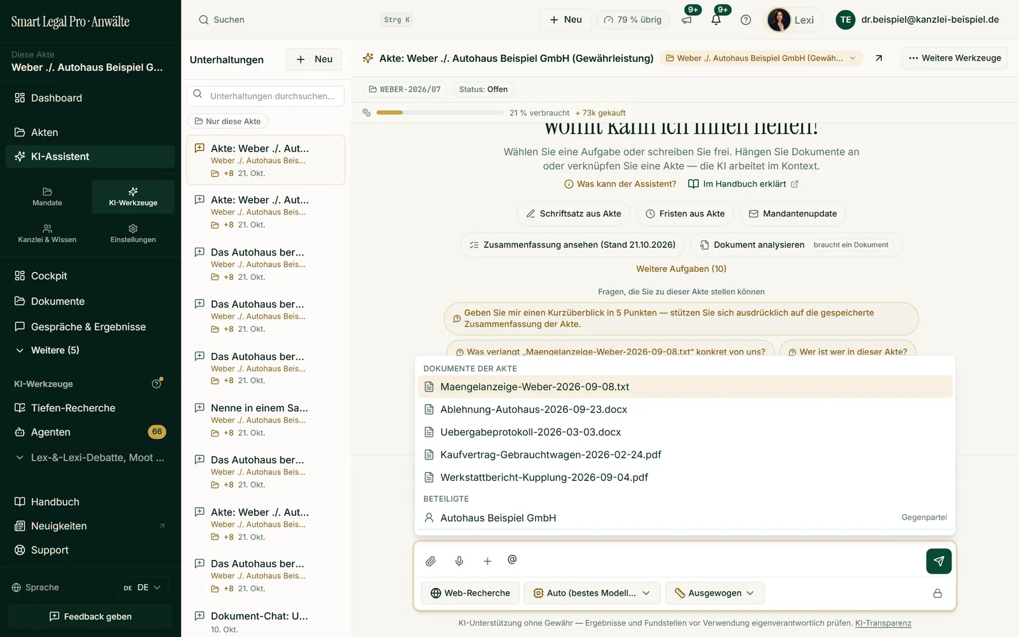Click the help question mark icon
Viewport: 1019px width, 637px height.
point(746,20)
